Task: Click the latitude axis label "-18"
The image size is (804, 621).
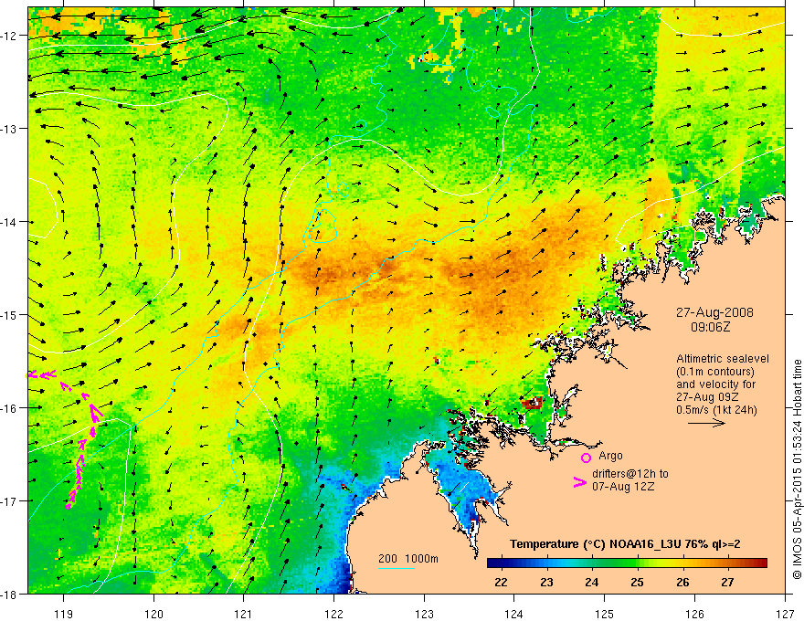Action: (x=9, y=594)
